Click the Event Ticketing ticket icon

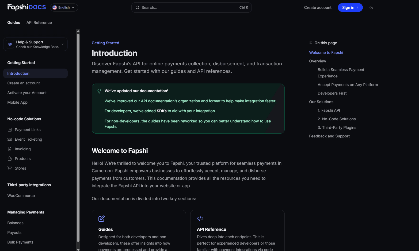click(x=10, y=139)
